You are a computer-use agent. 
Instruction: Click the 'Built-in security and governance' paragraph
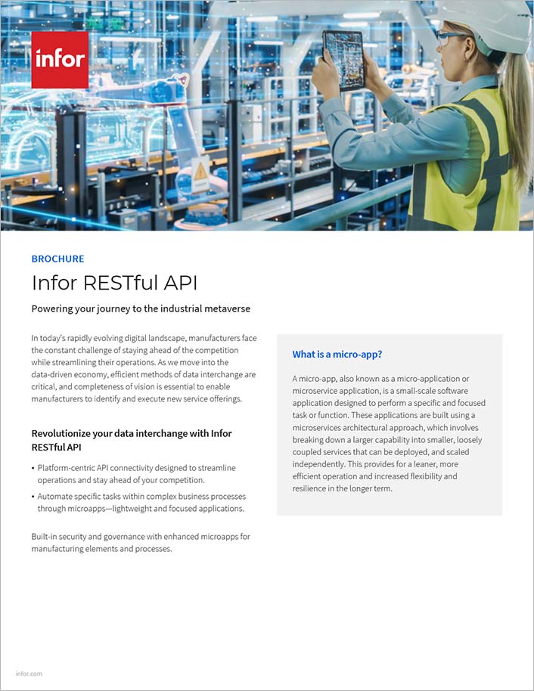[141, 543]
